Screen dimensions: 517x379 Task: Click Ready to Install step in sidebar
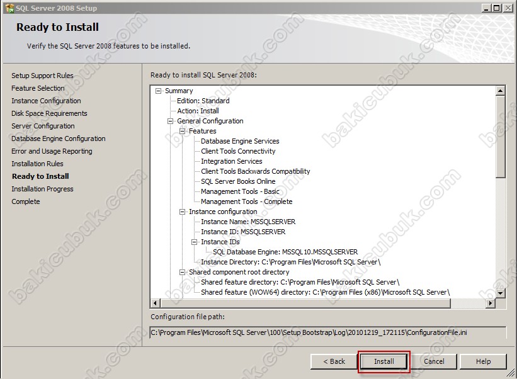pyautogui.click(x=40, y=176)
